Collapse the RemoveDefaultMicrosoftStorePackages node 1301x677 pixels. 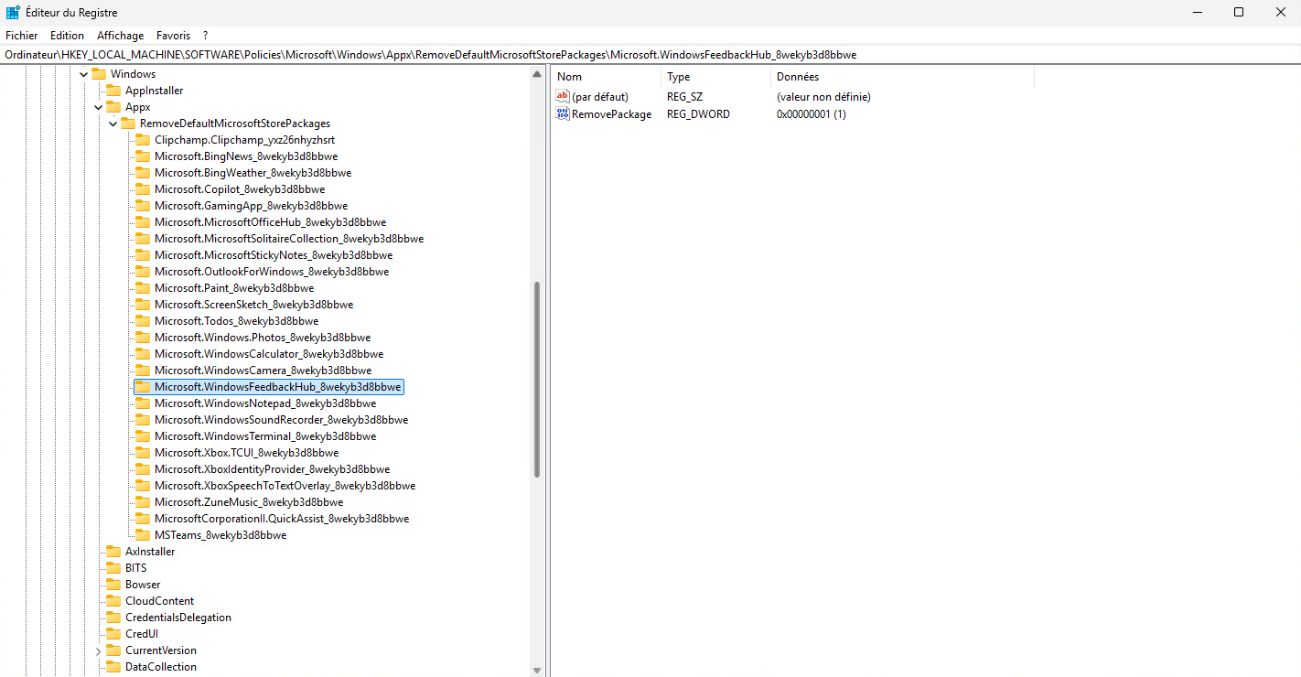click(113, 124)
